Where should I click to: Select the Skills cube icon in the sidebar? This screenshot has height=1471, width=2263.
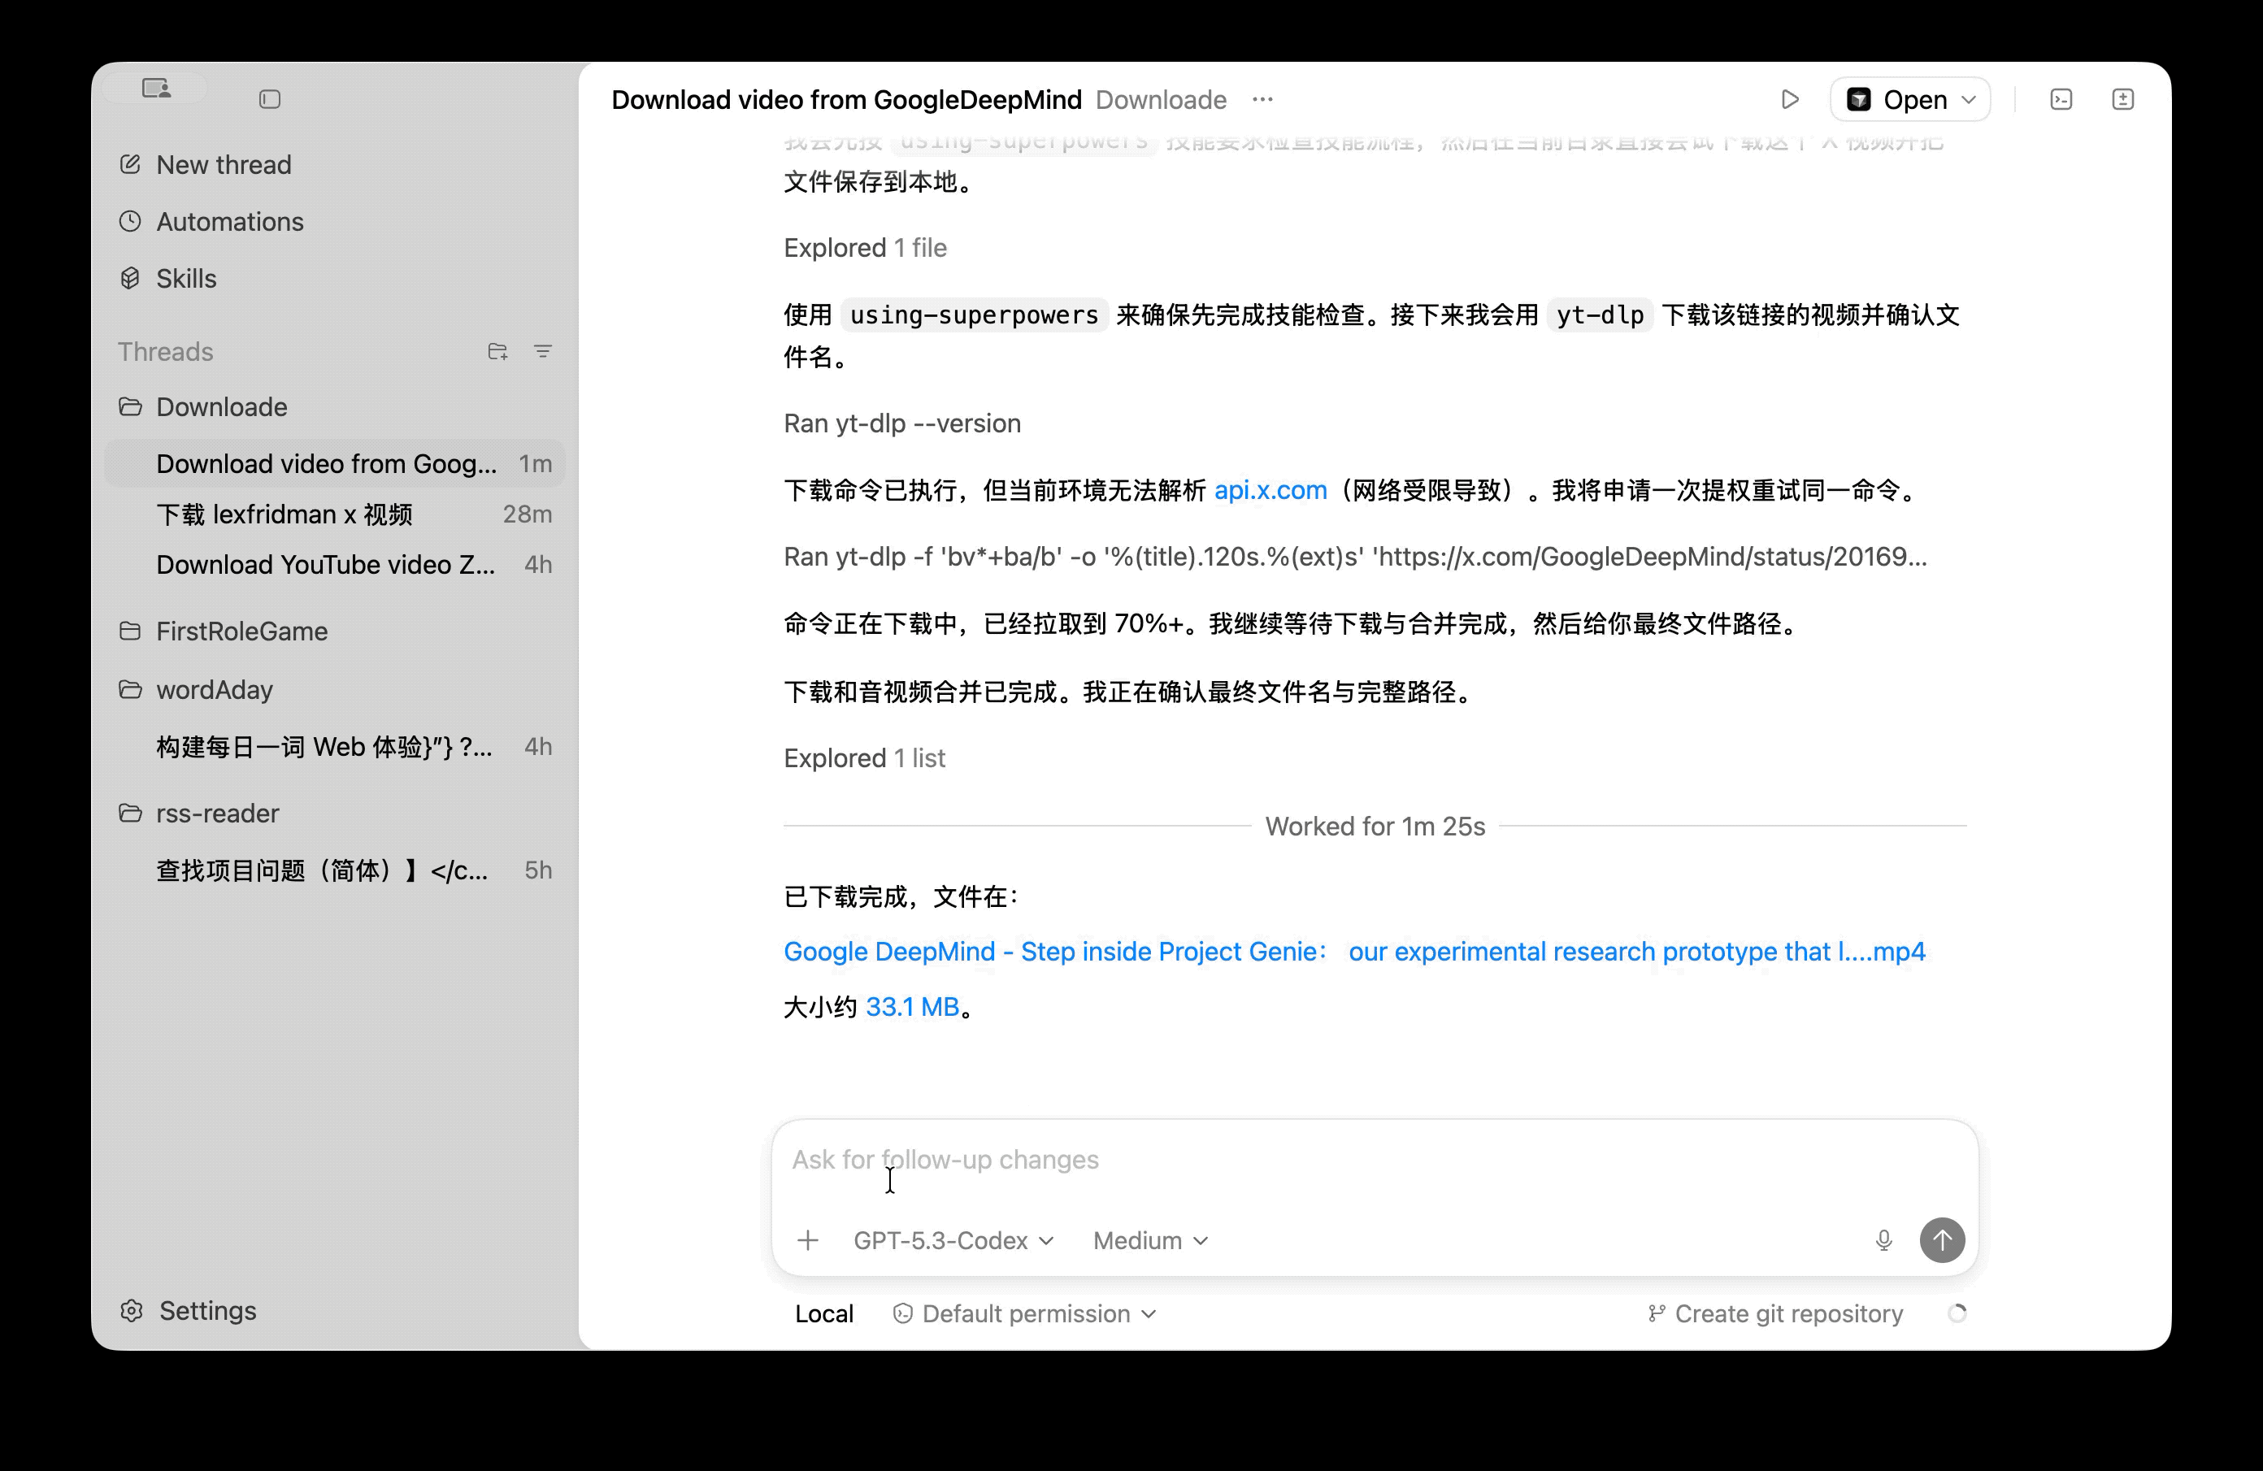point(130,278)
